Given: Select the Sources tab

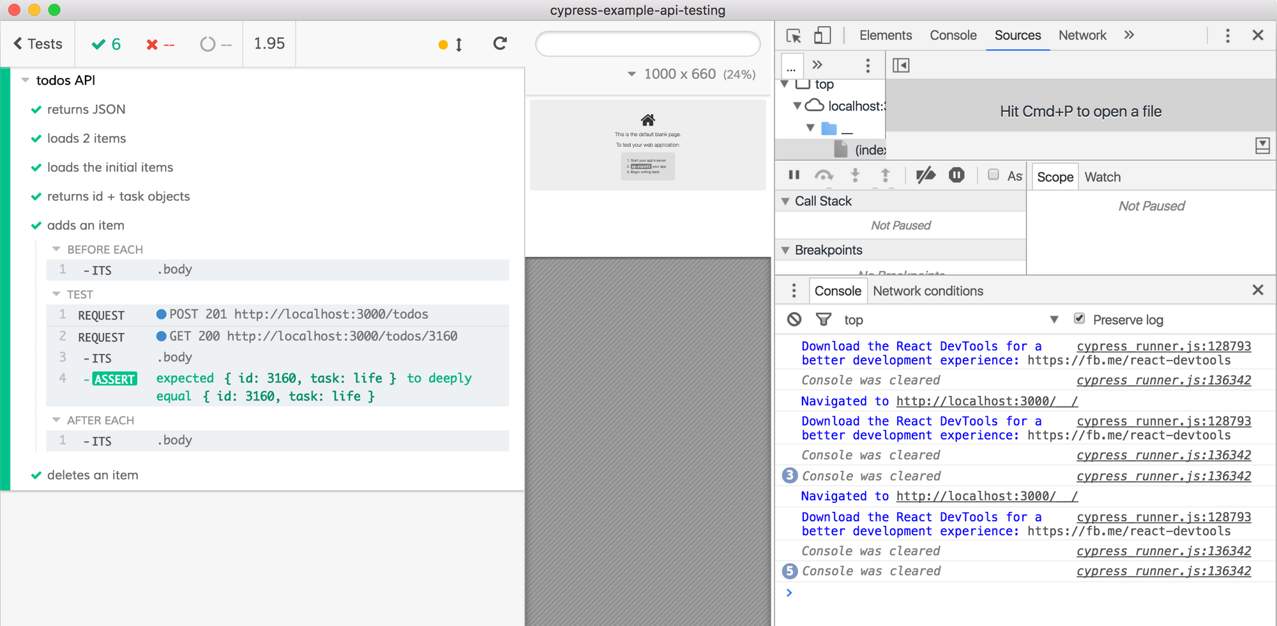Looking at the screenshot, I should tap(1018, 35).
